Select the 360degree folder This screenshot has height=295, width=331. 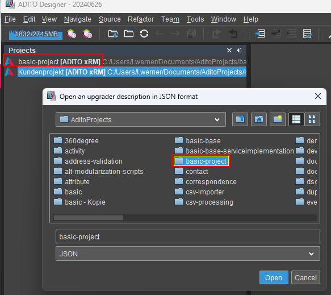point(76,141)
